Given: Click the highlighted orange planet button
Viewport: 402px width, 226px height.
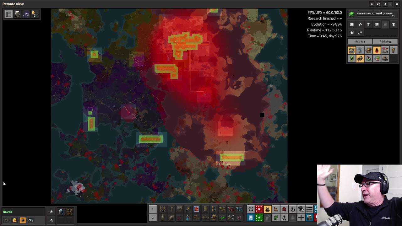Looking at the screenshot, I should coord(23,220).
